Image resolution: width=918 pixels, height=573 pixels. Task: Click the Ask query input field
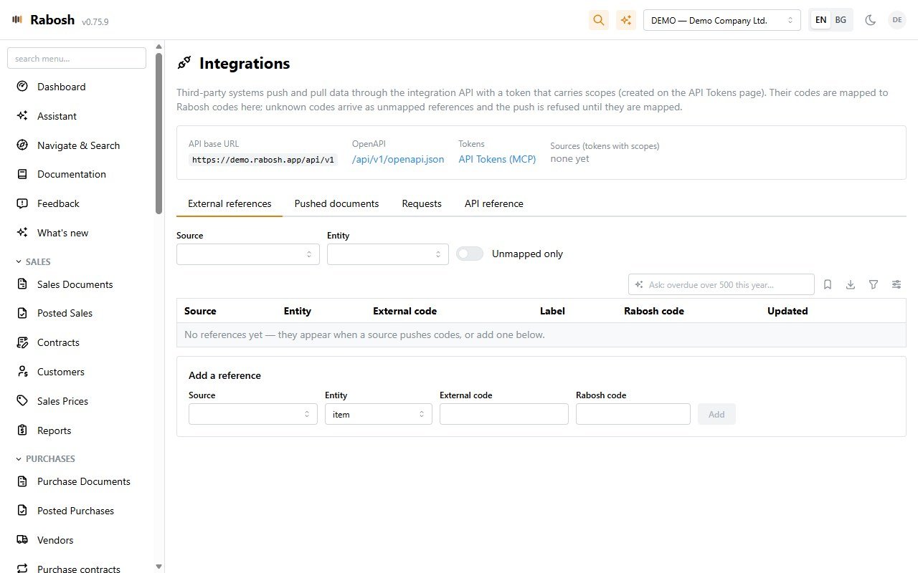pyautogui.click(x=721, y=284)
